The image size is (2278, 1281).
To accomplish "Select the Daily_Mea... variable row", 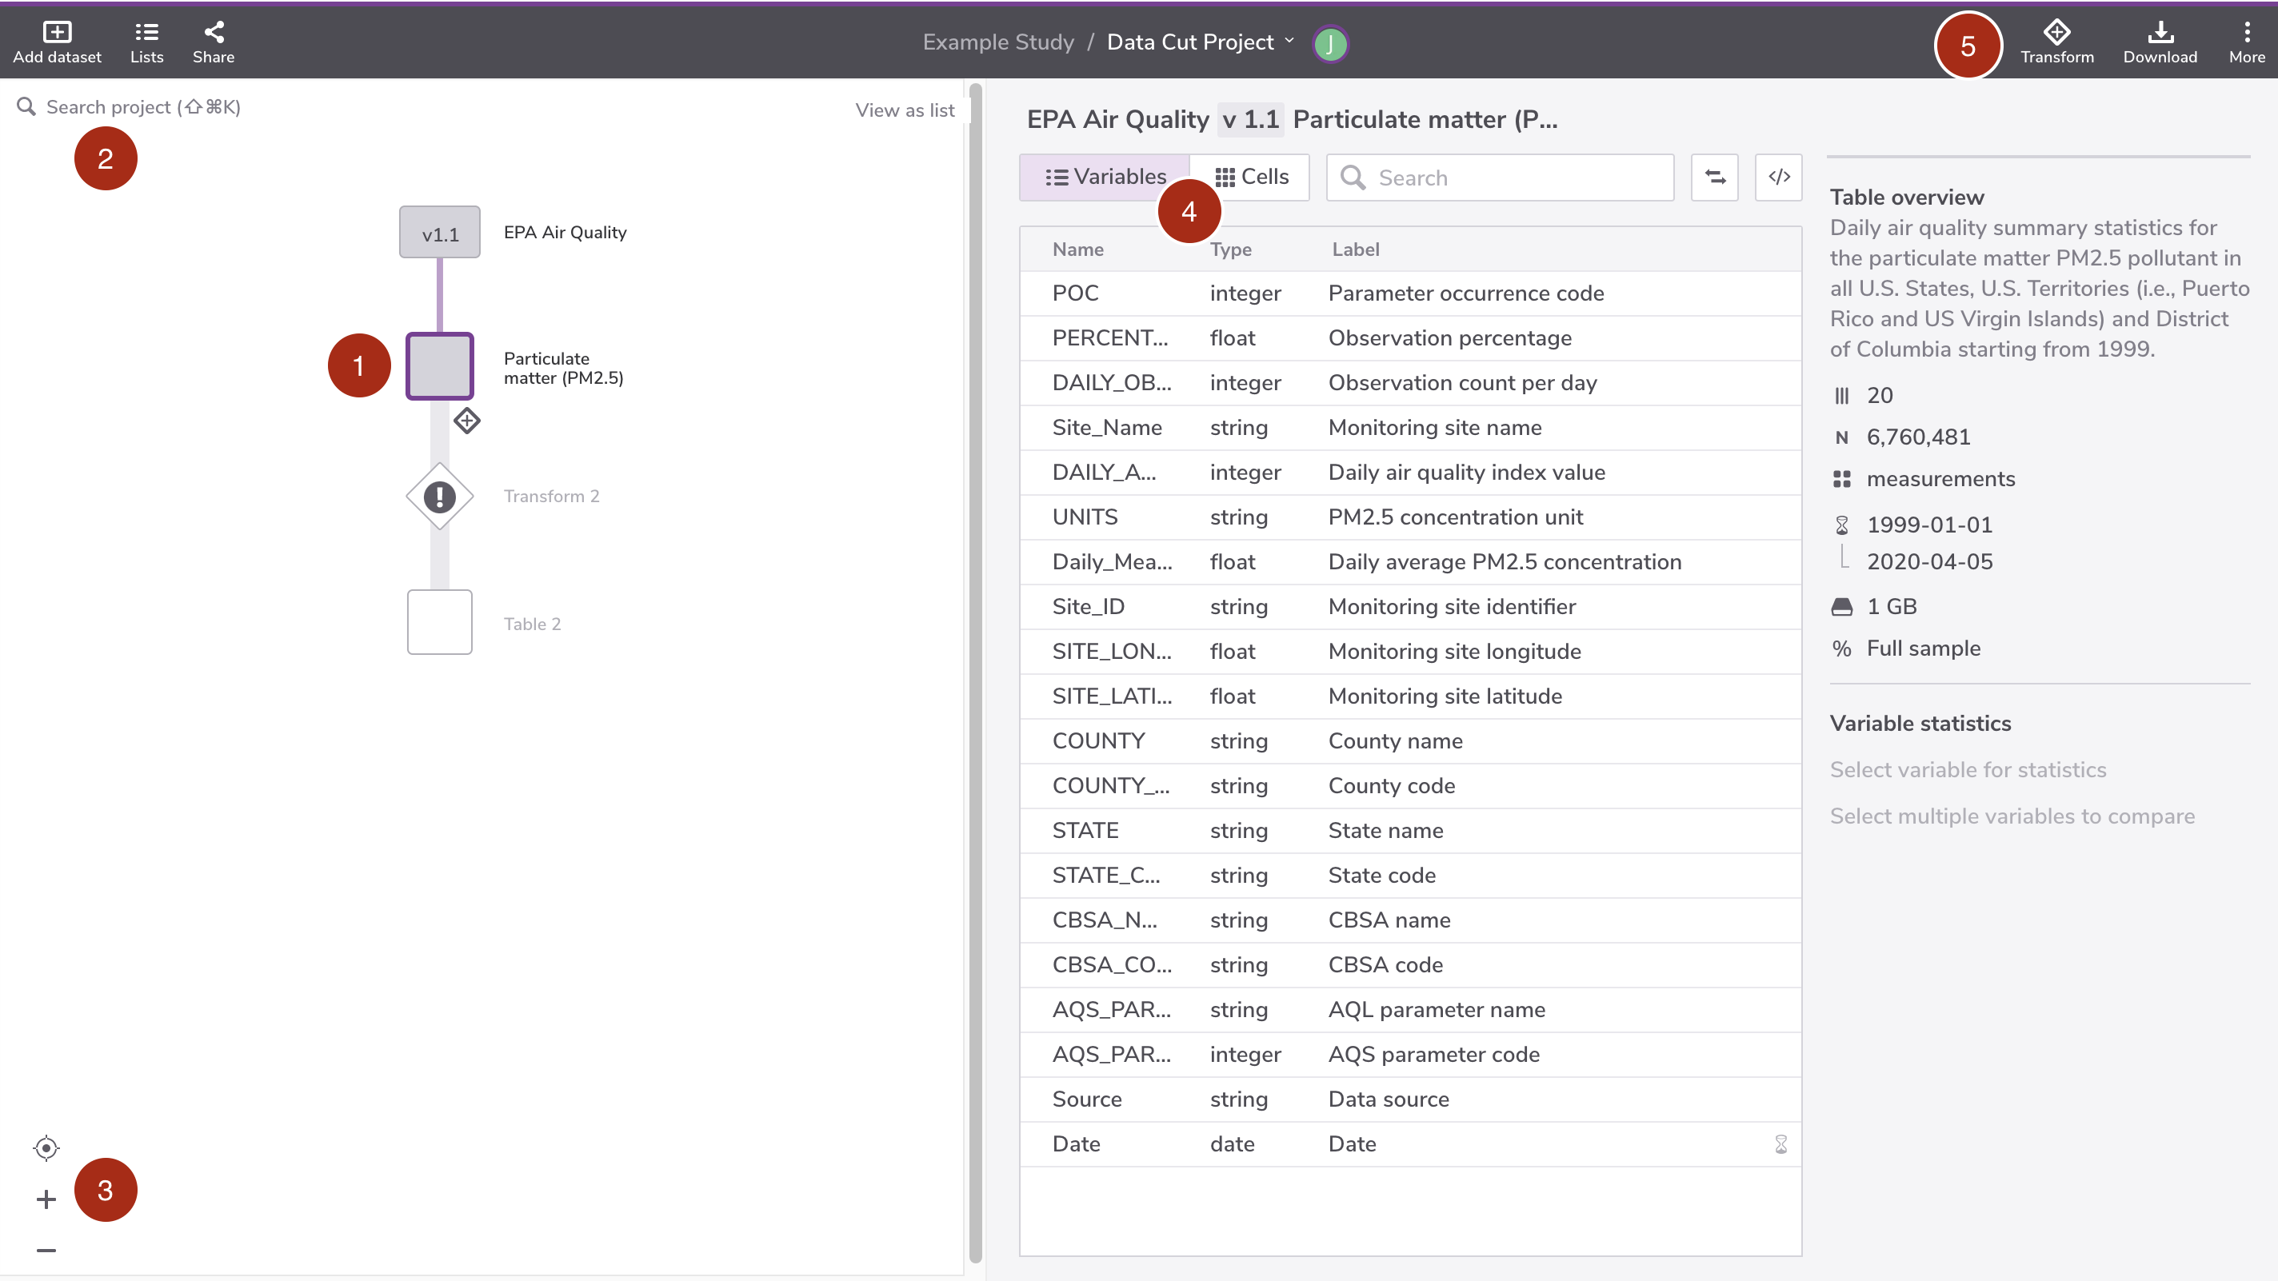I will click(1410, 562).
